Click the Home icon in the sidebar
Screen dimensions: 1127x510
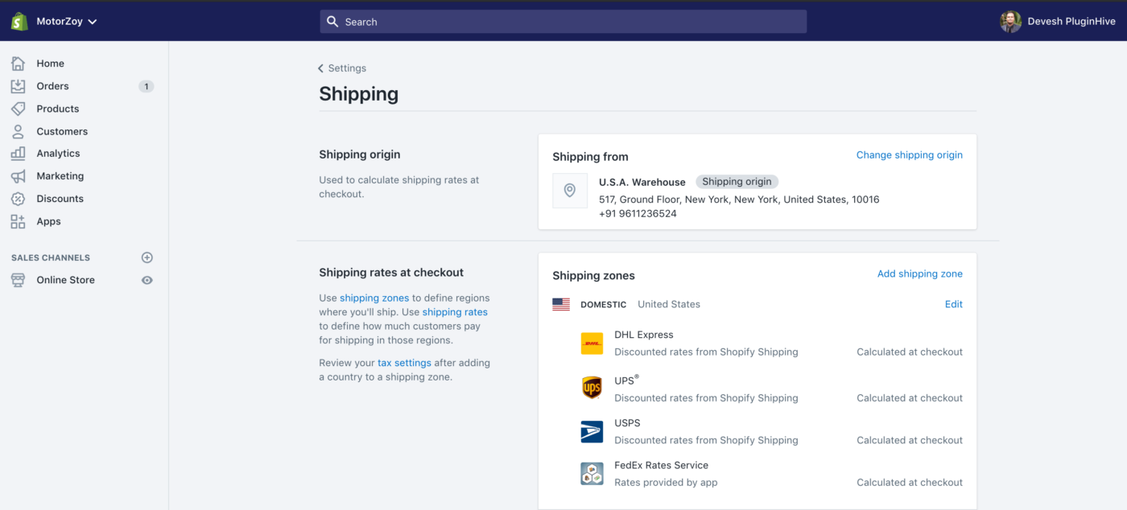(x=19, y=63)
